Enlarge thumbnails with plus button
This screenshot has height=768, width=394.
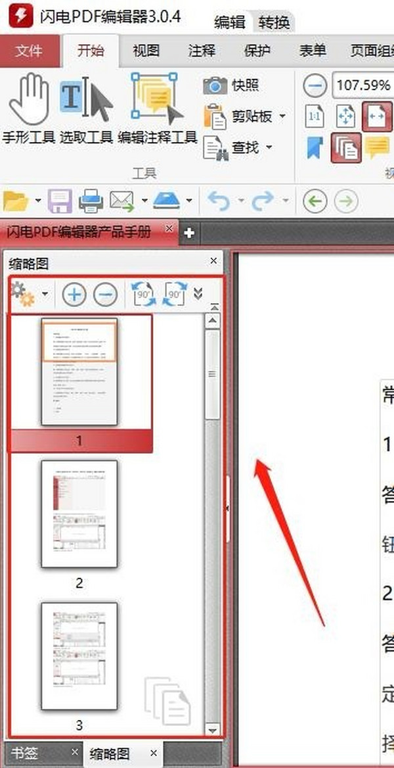(74, 295)
